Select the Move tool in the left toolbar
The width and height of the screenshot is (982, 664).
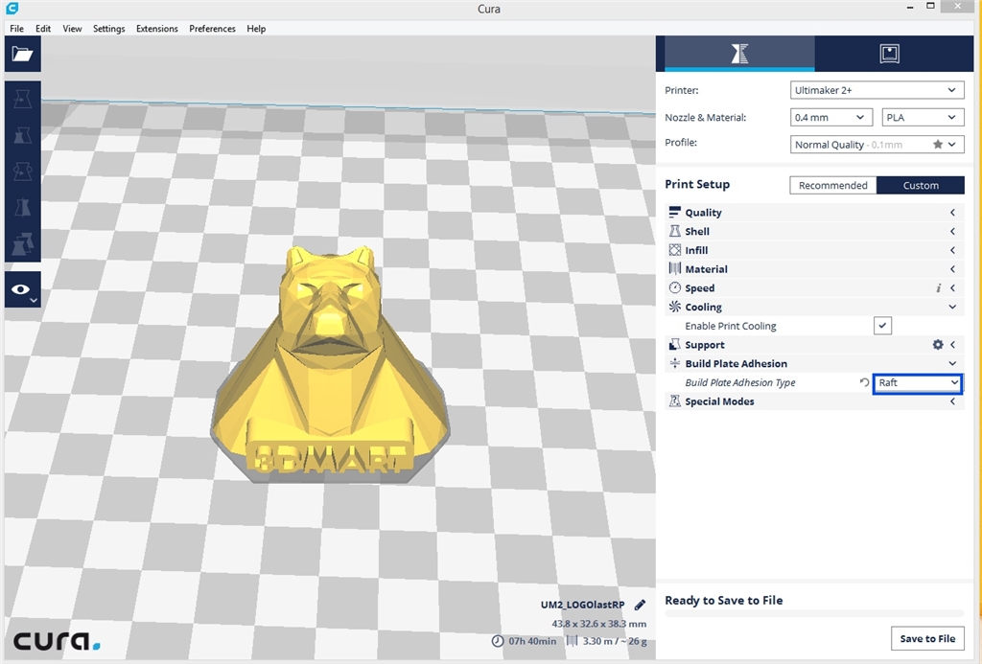(21, 97)
